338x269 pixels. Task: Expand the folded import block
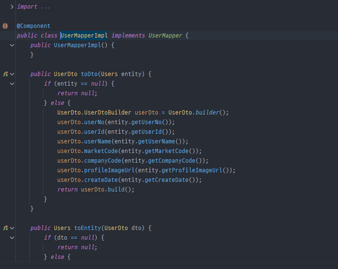(12, 7)
